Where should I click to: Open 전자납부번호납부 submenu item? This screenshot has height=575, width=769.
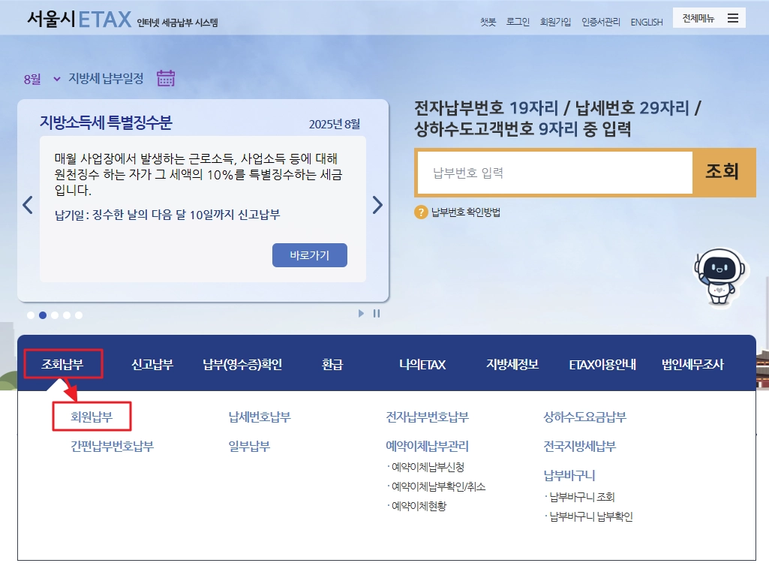pos(427,417)
